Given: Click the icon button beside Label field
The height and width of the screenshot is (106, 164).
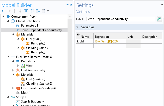Looking at the screenshot, I should tap(159, 19).
